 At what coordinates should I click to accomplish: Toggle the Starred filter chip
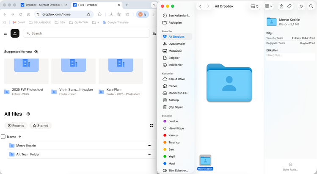[41, 126]
